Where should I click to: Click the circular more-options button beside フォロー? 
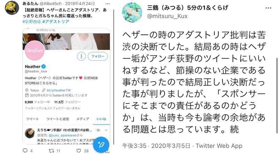(x=81, y=56)
